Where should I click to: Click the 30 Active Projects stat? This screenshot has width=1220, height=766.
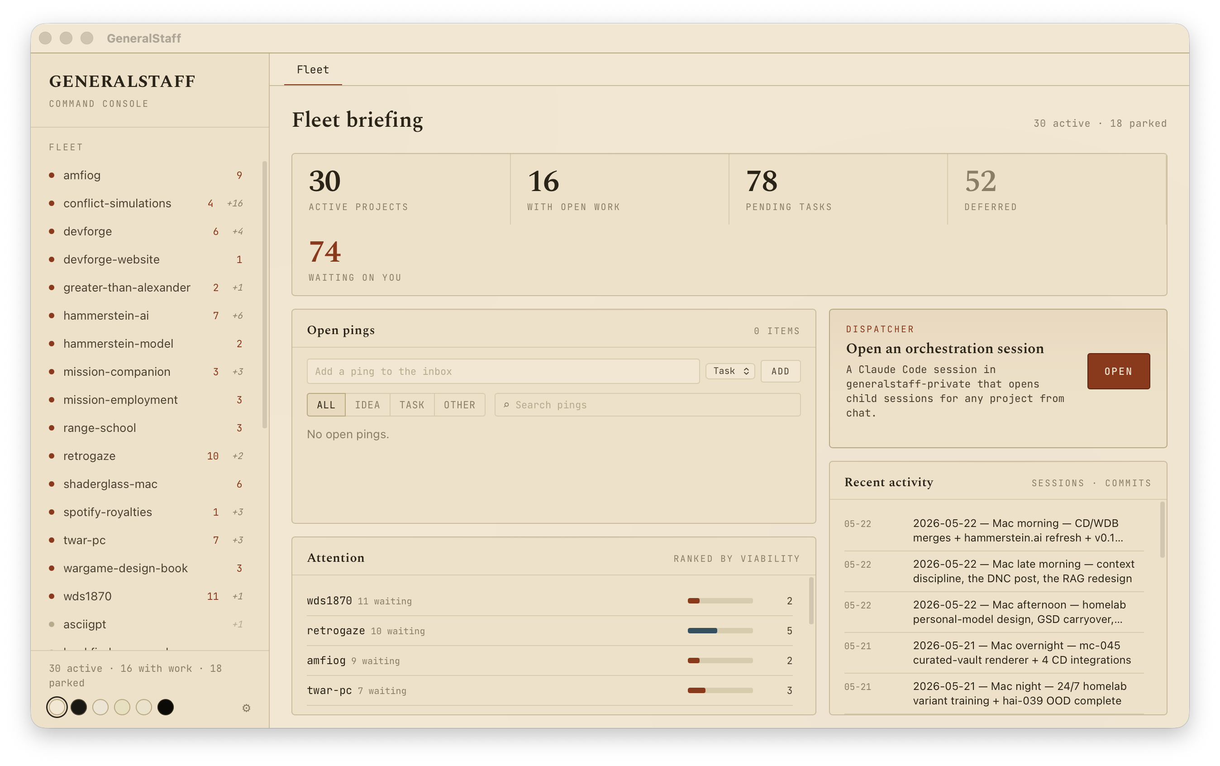pyautogui.click(x=401, y=190)
